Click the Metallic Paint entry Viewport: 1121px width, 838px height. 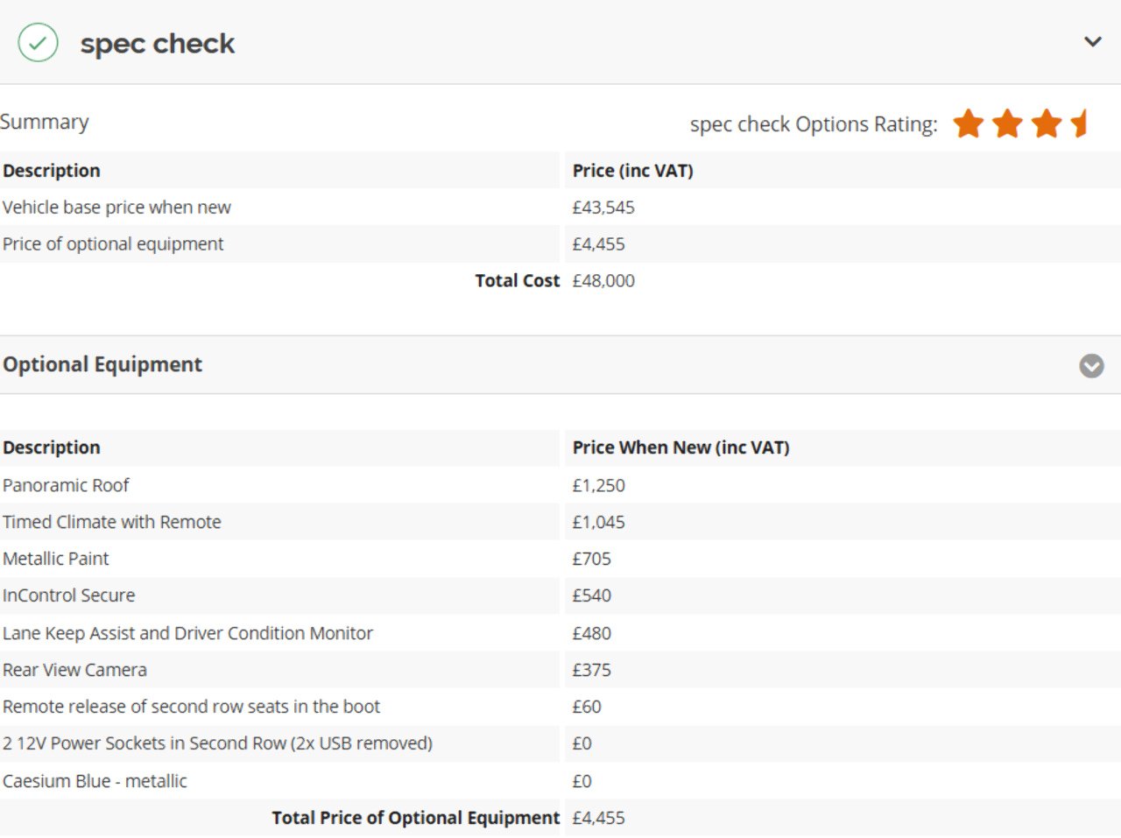pyautogui.click(x=56, y=559)
